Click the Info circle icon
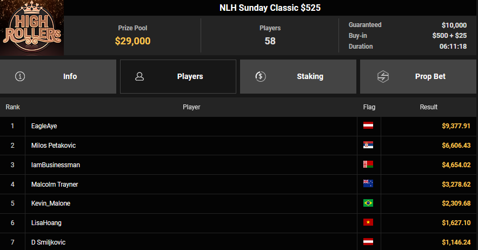The image size is (478, 250). click(21, 76)
